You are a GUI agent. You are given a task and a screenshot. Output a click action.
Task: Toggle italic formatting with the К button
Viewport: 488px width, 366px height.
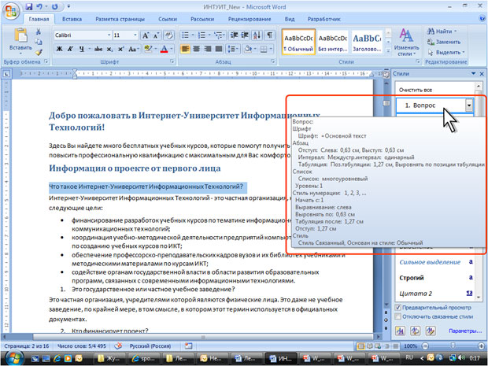pyautogui.click(x=72, y=49)
